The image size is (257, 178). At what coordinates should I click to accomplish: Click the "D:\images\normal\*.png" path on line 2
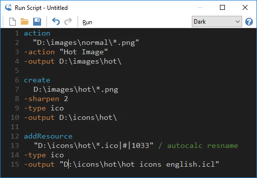86,43
